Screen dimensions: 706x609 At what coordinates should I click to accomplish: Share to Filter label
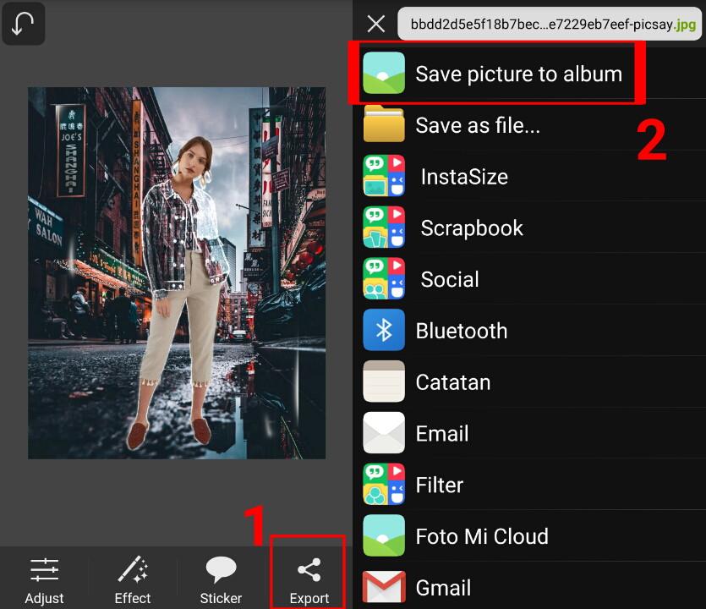440,485
